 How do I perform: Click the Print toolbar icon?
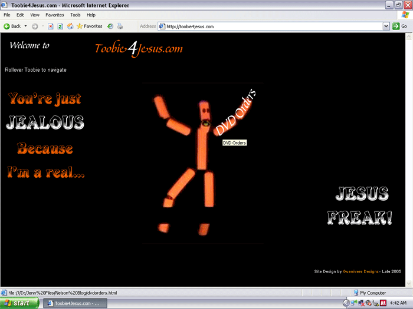[120, 26]
